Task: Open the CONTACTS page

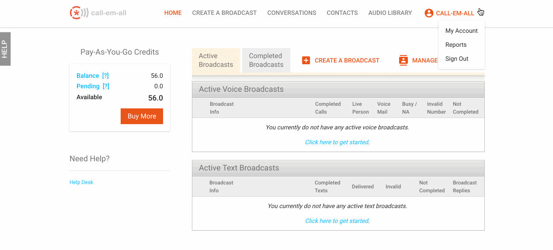Action: point(342,13)
